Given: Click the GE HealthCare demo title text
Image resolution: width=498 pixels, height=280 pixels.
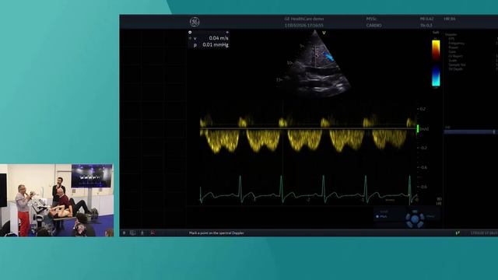Looking at the screenshot, I should click(x=304, y=19).
